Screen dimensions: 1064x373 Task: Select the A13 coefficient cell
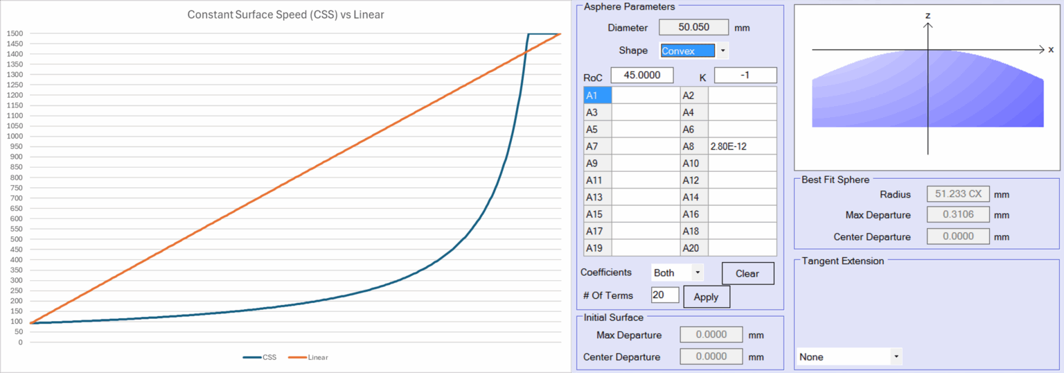646,197
